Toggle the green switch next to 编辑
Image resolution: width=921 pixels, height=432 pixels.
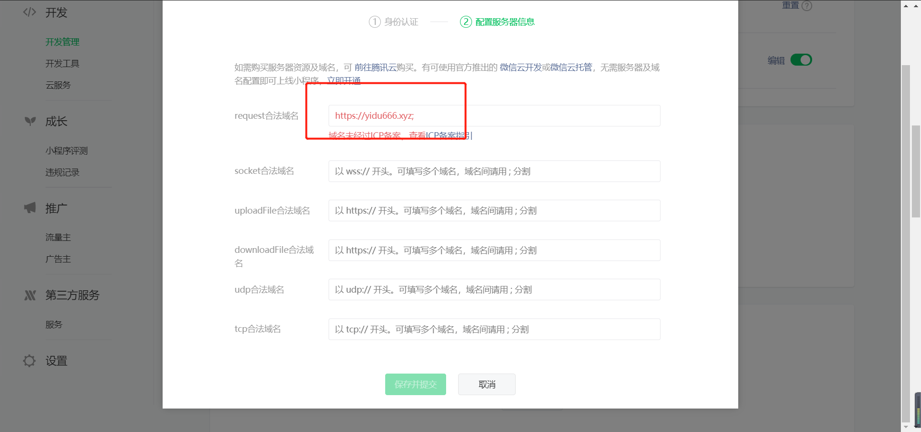(x=801, y=60)
